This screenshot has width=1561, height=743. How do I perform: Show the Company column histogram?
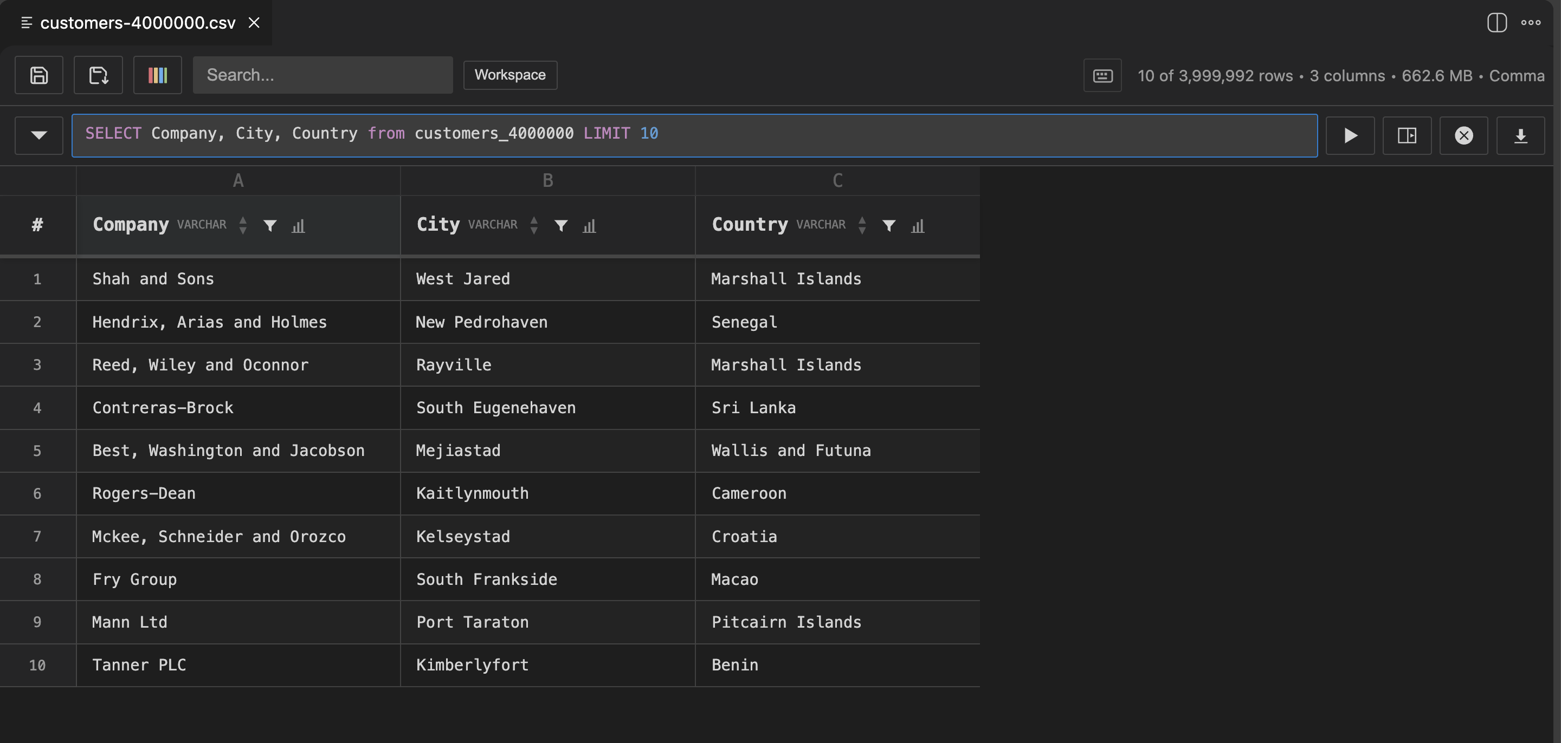[298, 225]
